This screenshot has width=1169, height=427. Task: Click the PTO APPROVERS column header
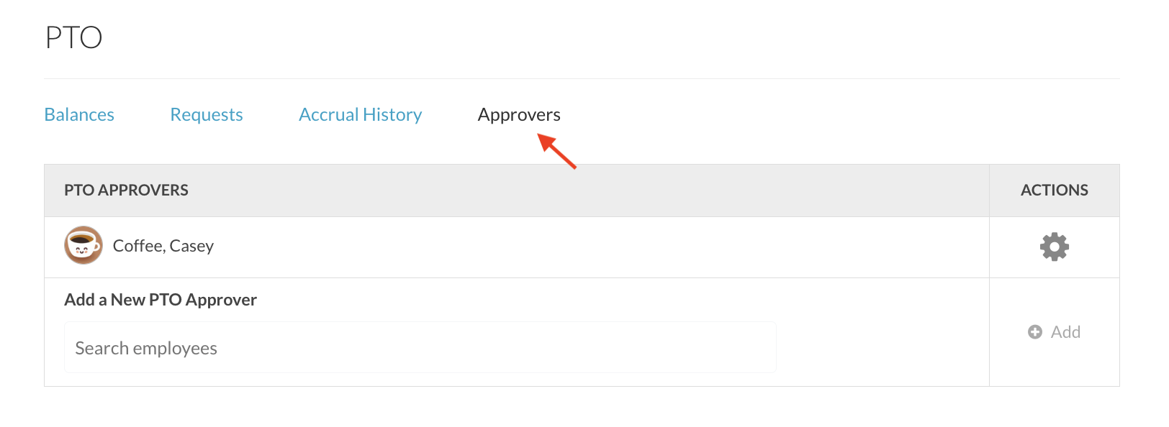tap(126, 190)
